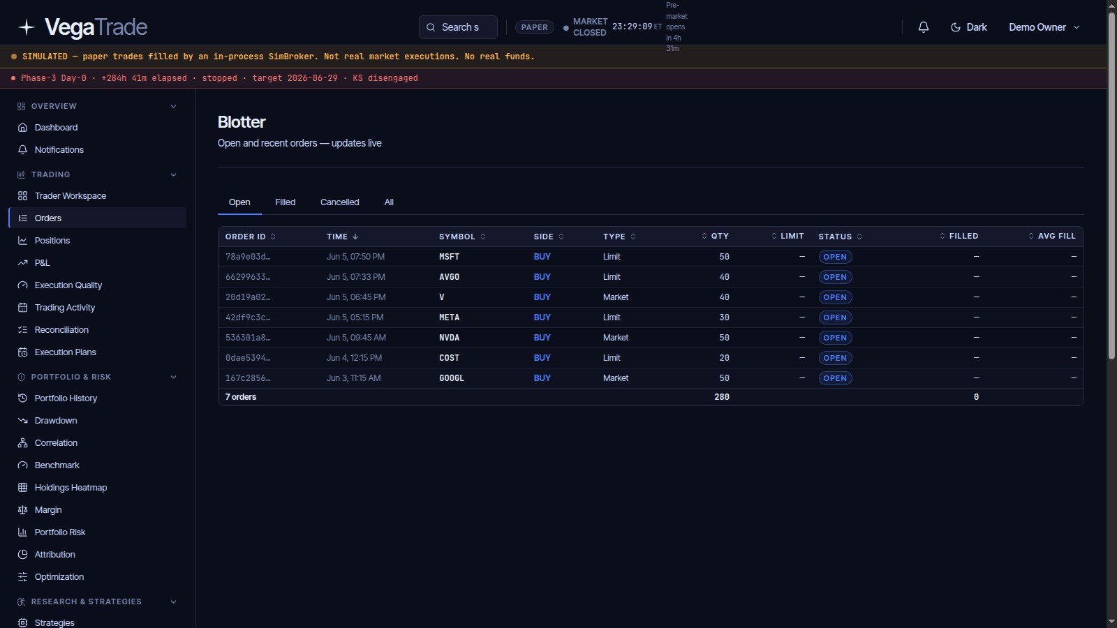Open the Demo Owner account dropdown

1044,27
